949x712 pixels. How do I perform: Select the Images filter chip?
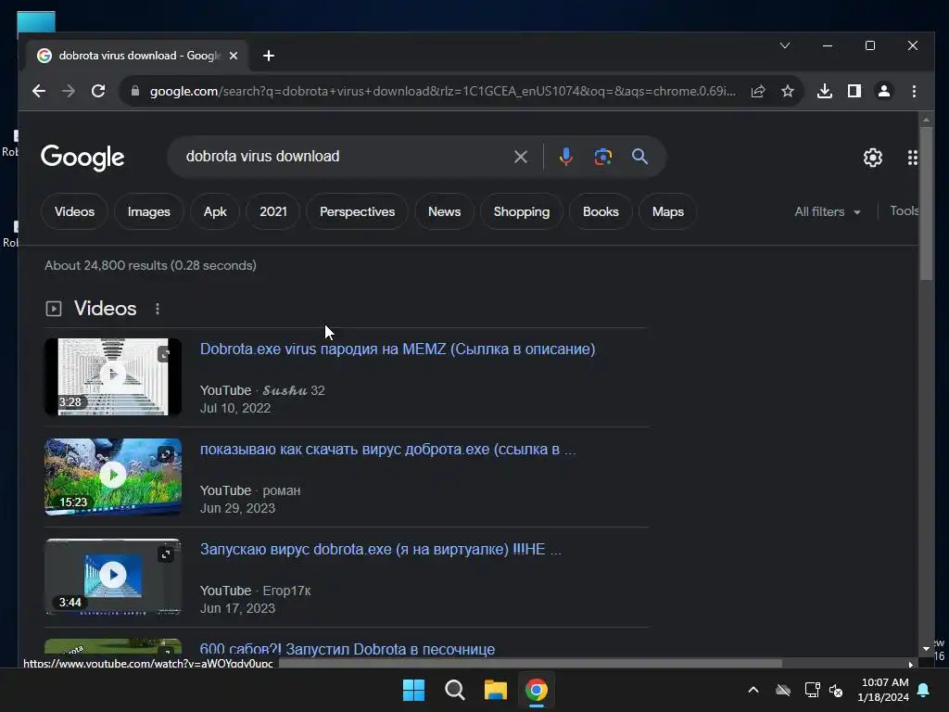click(x=149, y=212)
